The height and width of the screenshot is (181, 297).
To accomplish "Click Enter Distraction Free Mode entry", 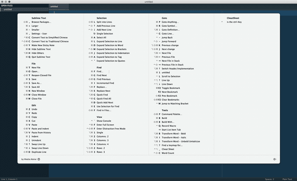I will click(111, 129).
